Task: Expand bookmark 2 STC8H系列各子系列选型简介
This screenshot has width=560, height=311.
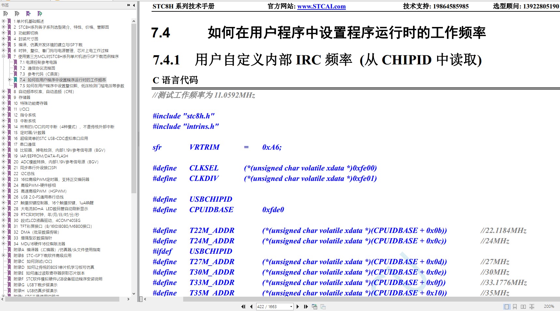Action: [4, 27]
